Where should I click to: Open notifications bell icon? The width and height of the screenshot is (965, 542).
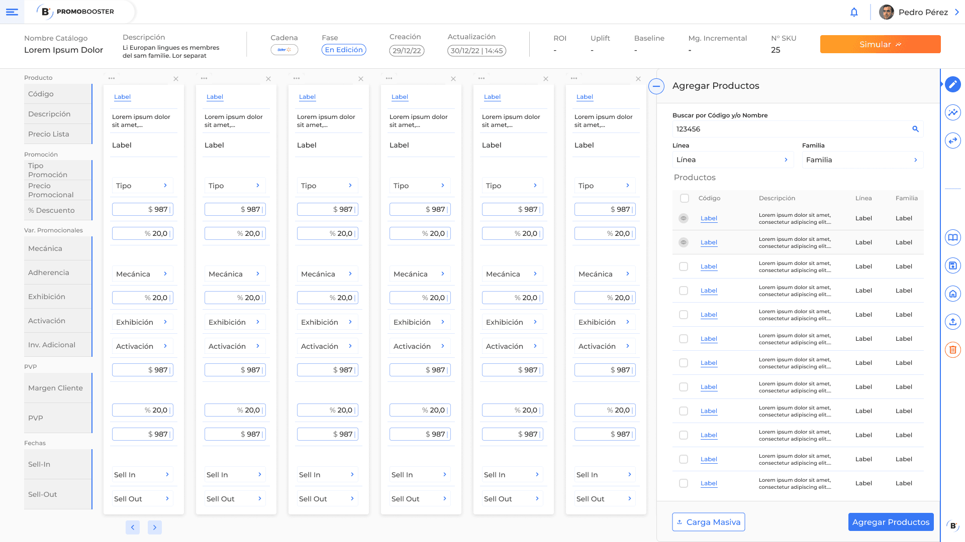point(854,12)
